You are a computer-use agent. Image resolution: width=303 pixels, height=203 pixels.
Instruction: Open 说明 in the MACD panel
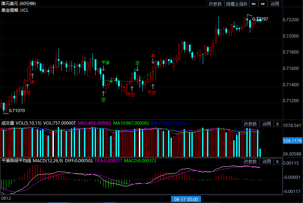[266, 161]
